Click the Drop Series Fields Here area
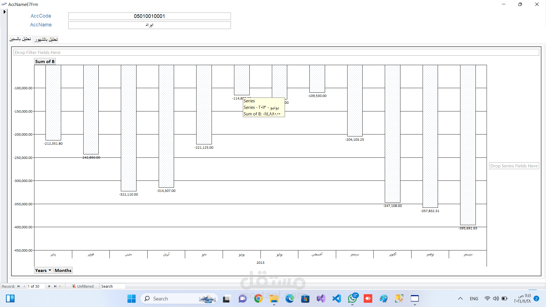The height and width of the screenshot is (307, 546). pos(514,166)
